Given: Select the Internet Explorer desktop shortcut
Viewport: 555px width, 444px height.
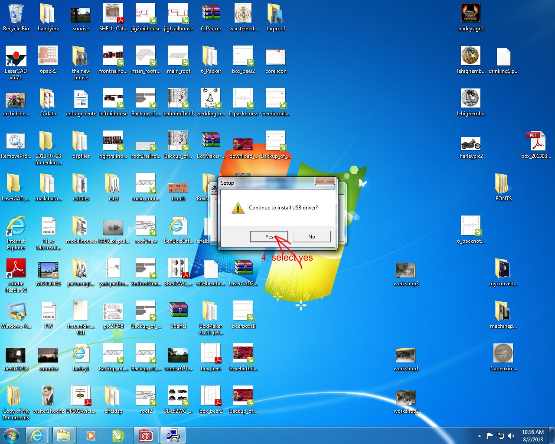Looking at the screenshot, I should point(16,231).
